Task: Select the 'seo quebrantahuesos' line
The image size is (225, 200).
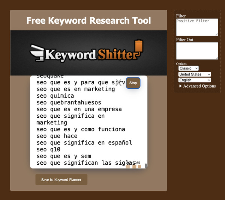Action: tap(69, 103)
